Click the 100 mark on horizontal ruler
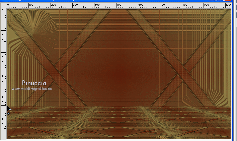 [x=31, y=5]
